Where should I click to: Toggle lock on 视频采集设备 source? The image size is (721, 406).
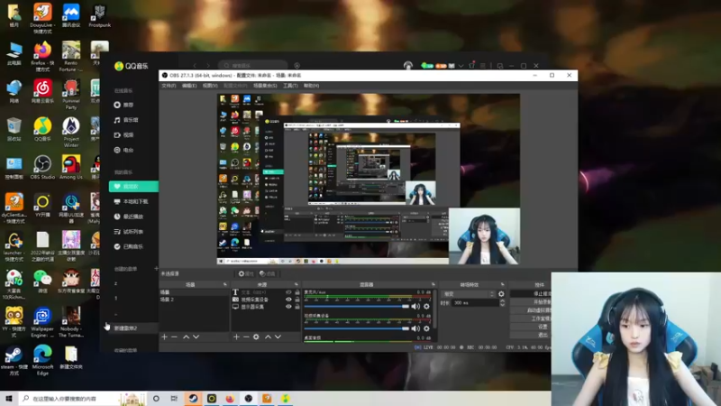[297, 300]
